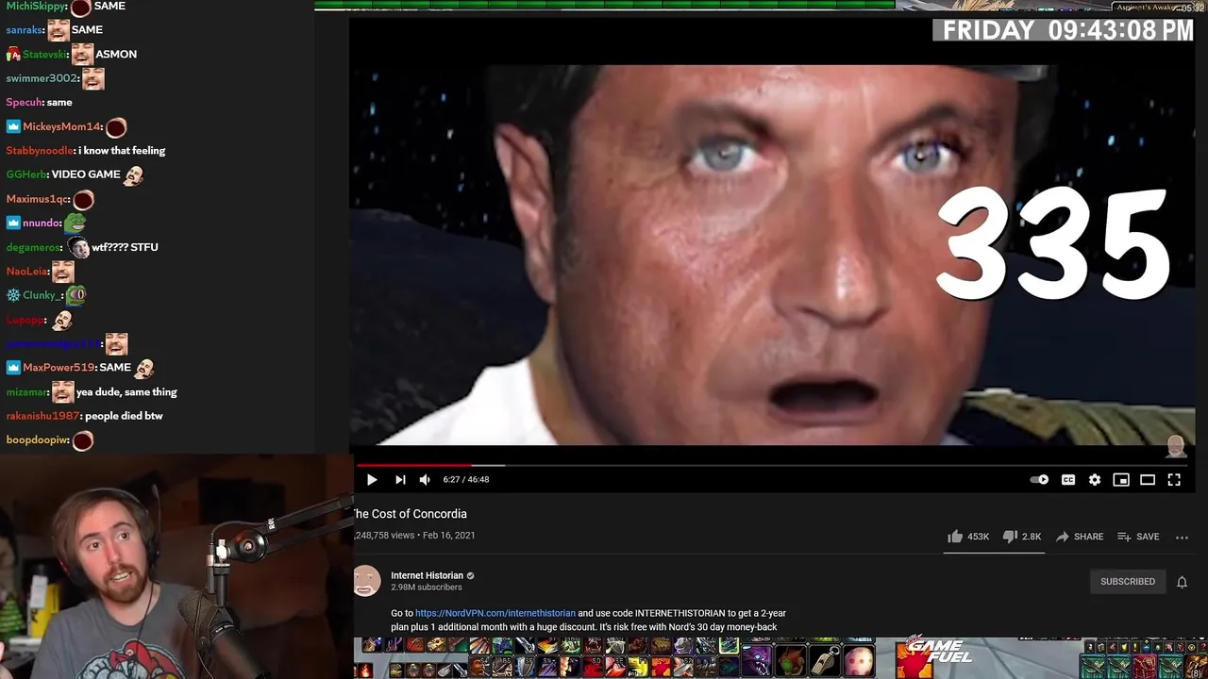Click MaxPower519's username in chat

point(59,368)
